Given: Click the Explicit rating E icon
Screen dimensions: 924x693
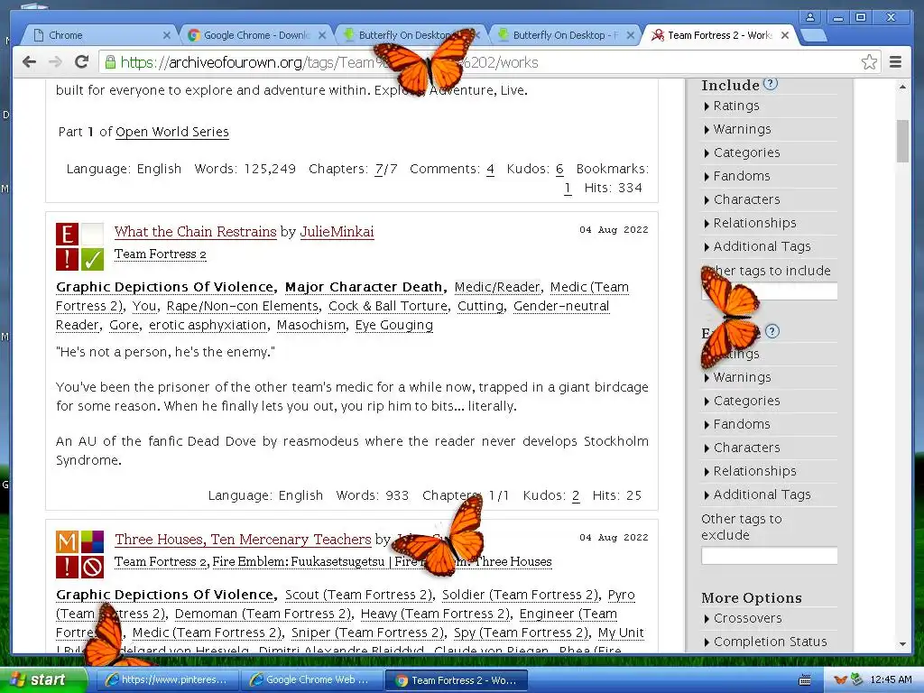Looking at the screenshot, I should click(x=67, y=234).
